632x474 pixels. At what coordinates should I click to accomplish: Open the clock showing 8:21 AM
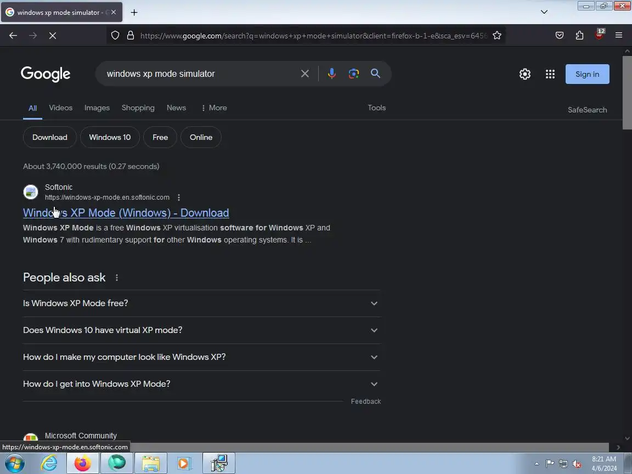click(x=604, y=464)
